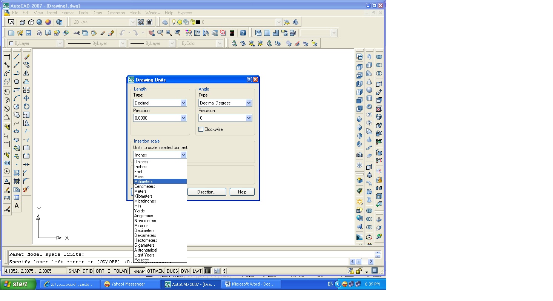Open the Format menu

coord(68,13)
